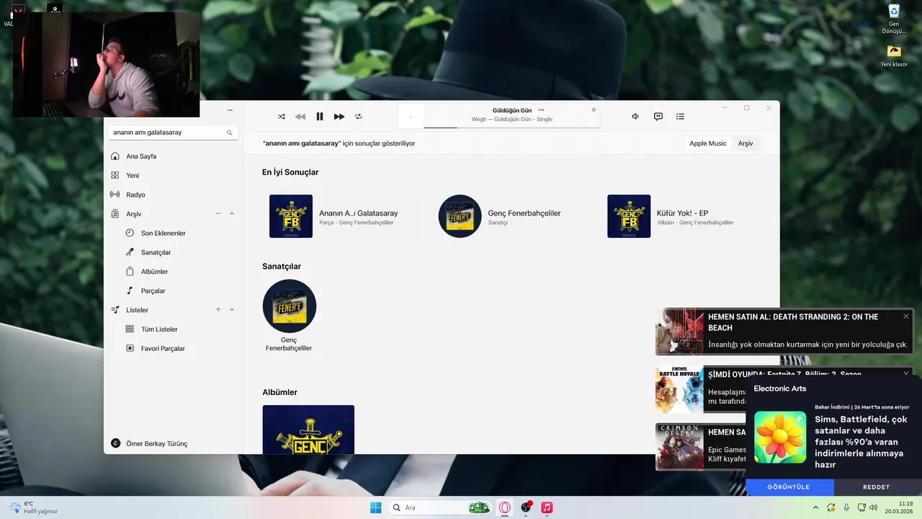922x519 pixels.
Task: Open network tray icon
Action: 861,507
